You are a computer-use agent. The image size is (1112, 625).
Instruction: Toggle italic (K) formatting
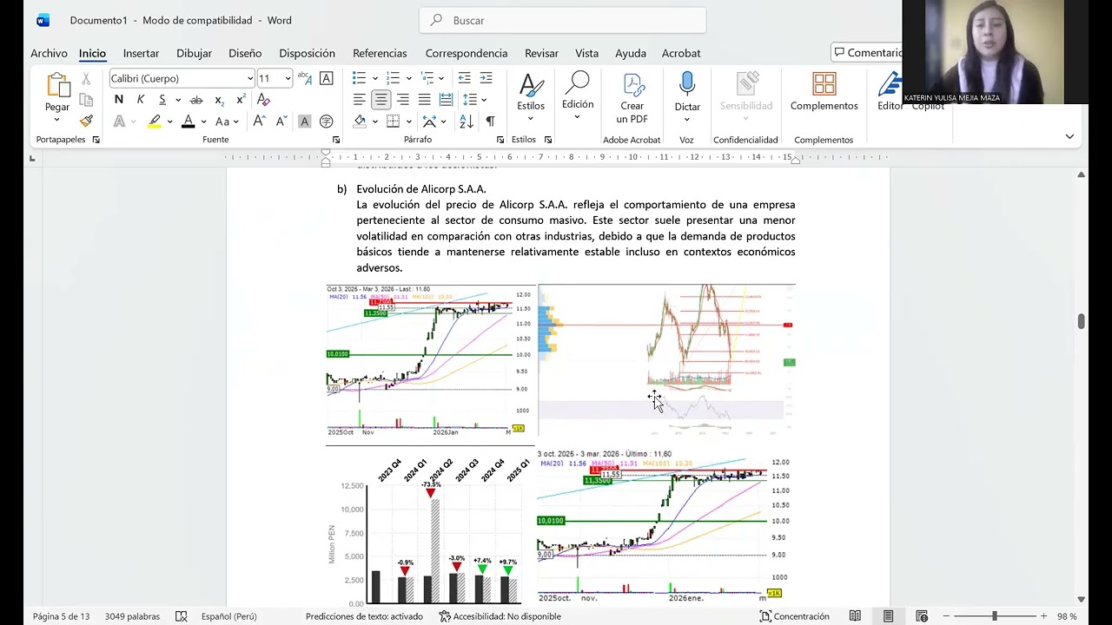click(x=141, y=100)
